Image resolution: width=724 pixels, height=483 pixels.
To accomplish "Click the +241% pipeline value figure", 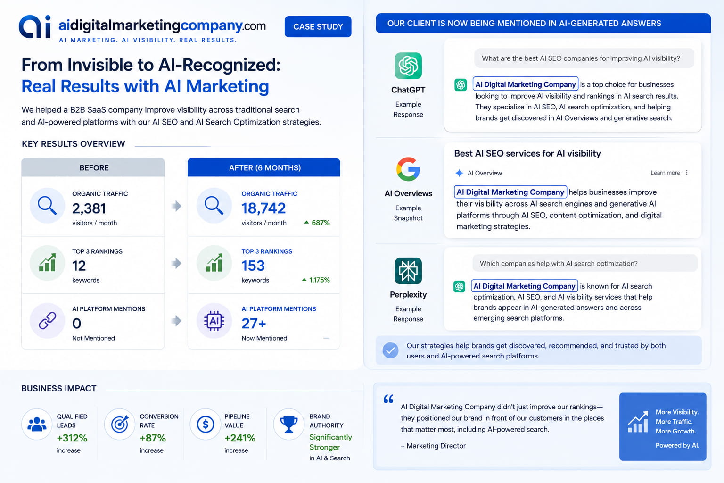I will pyautogui.click(x=240, y=438).
